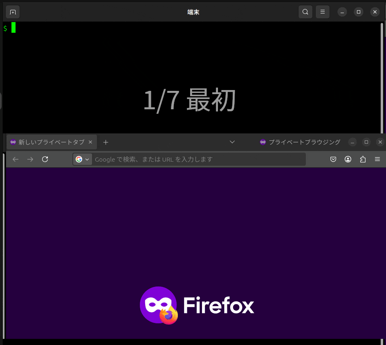Open the search engine dropdown arrow
Screen dimensions: 386x345
tap(87, 159)
